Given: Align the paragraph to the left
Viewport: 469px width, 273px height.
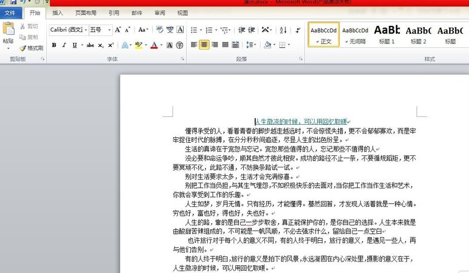Looking at the screenshot, I should 194,45.
